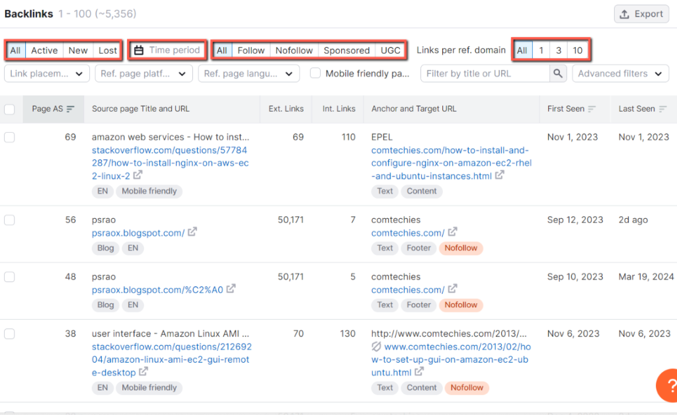Open the comtechies.com nginx install target link
This screenshot has height=415, width=677.
[x=451, y=163]
